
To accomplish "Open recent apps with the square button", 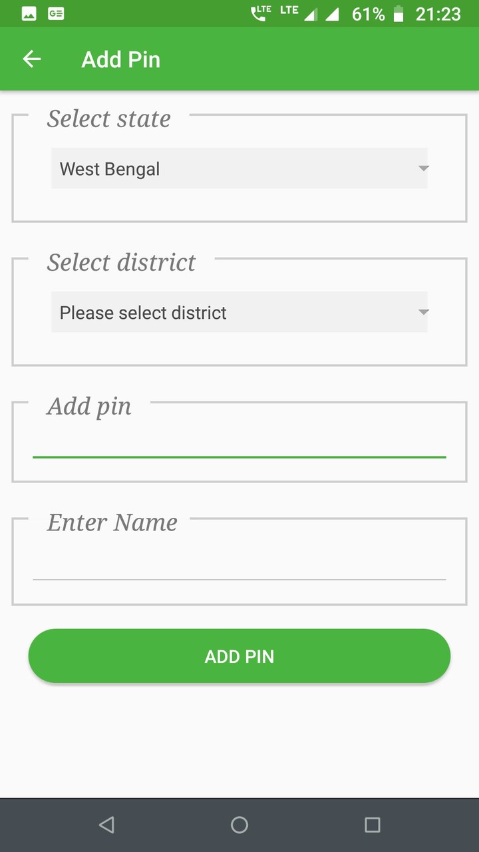I will (x=373, y=825).
